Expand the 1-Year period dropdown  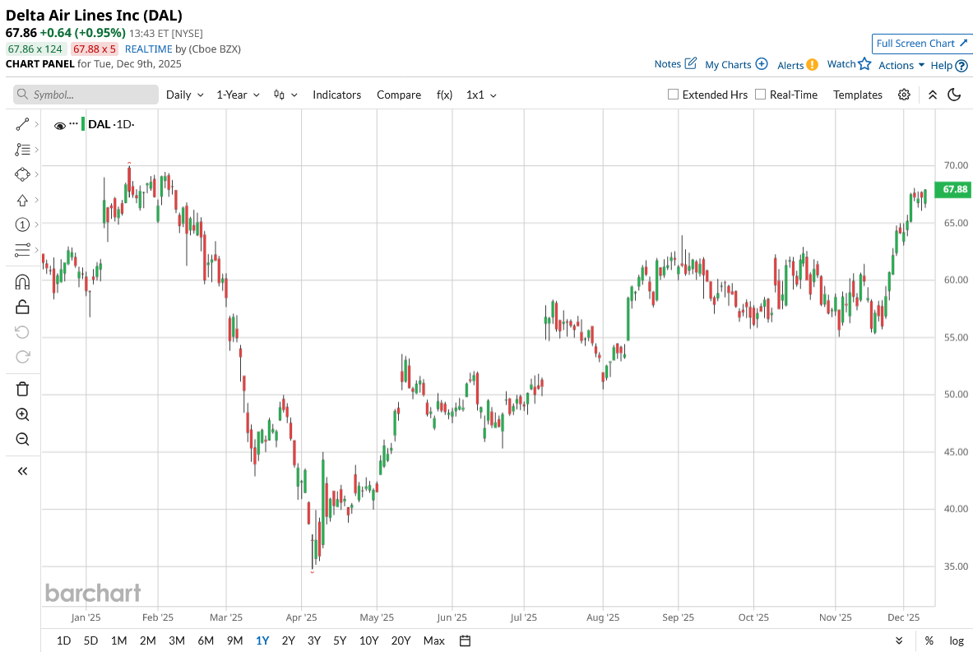[238, 95]
